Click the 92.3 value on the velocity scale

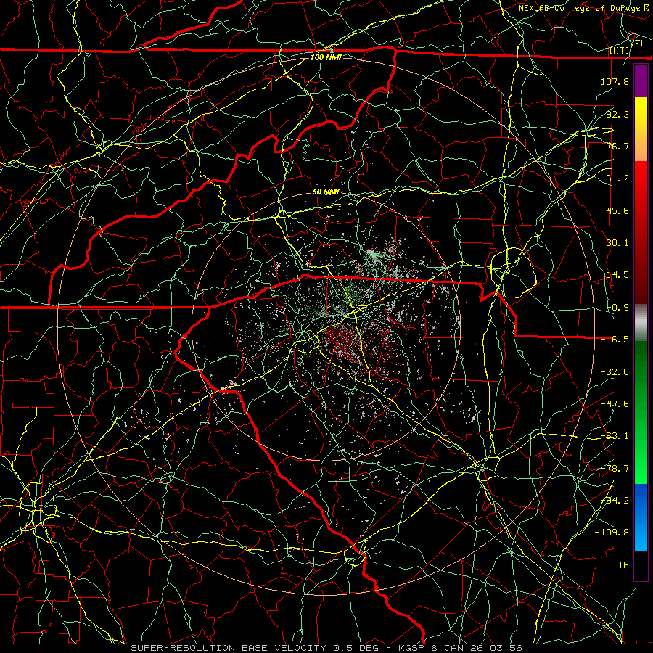point(617,114)
